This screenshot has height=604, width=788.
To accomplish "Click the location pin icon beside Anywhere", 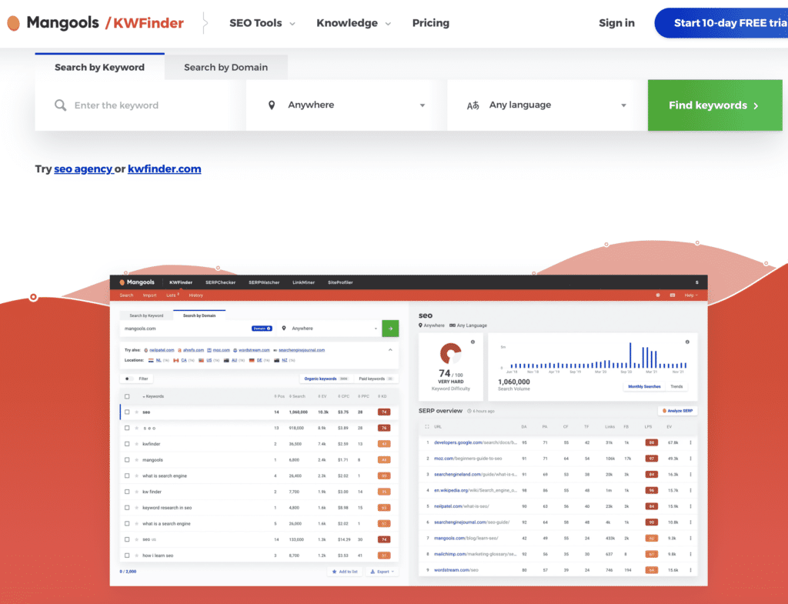I will [x=271, y=105].
